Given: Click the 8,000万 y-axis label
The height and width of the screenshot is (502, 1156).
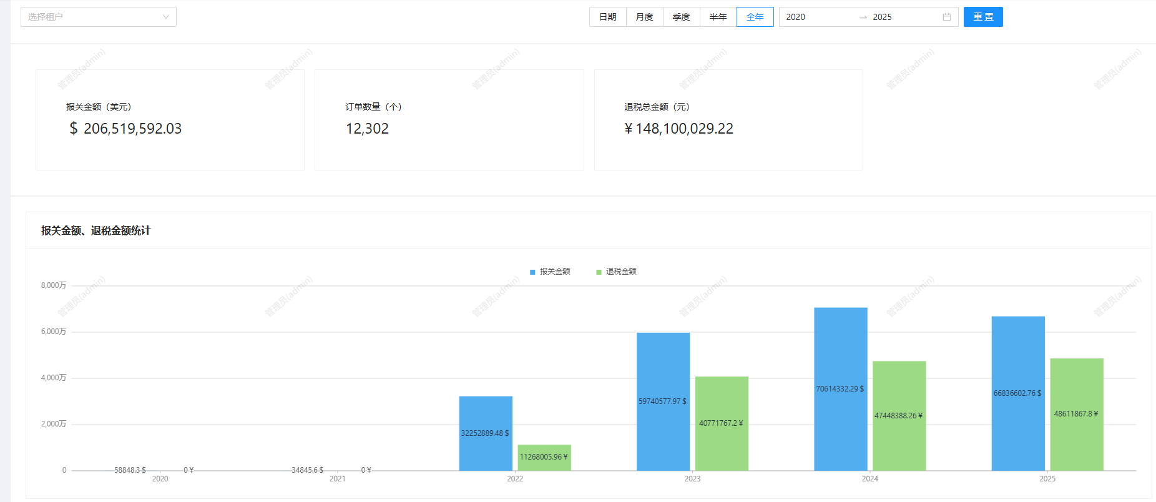Looking at the screenshot, I should click(54, 285).
